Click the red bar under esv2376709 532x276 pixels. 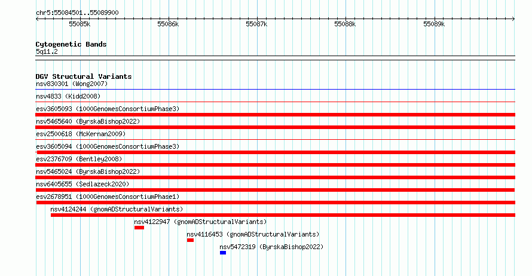[x=276, y=165]
